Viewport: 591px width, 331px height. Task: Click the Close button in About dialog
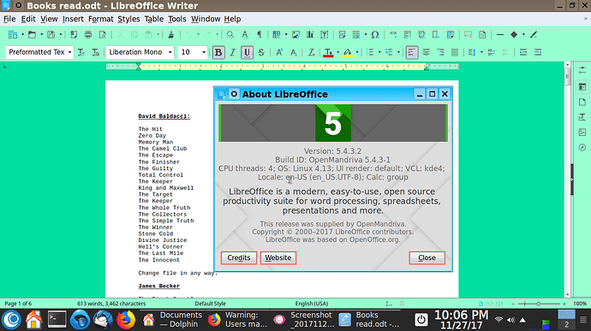click(x=427, y=258)
